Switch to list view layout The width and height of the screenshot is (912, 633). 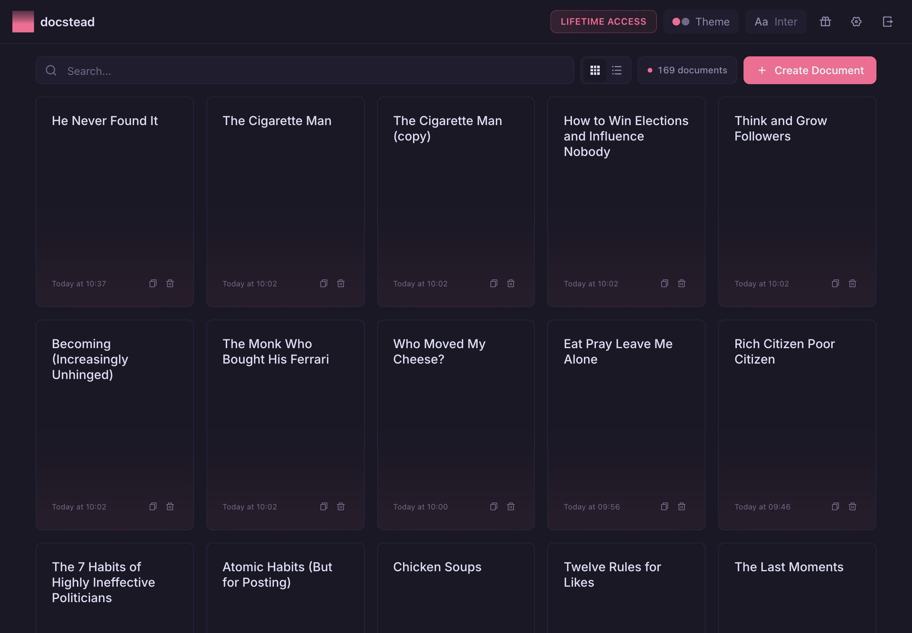click(617, 70)
